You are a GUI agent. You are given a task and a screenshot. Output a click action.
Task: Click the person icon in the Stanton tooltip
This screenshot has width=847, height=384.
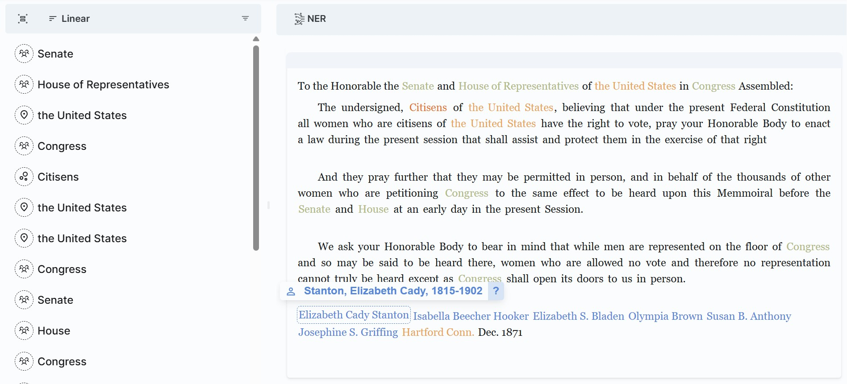(291, 292)
